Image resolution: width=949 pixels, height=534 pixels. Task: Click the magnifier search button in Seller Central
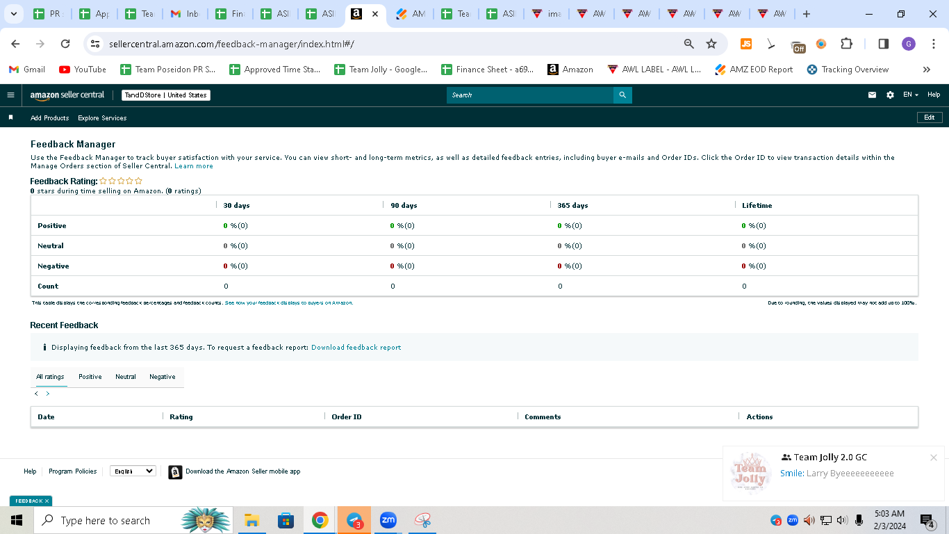pos(622,95)
